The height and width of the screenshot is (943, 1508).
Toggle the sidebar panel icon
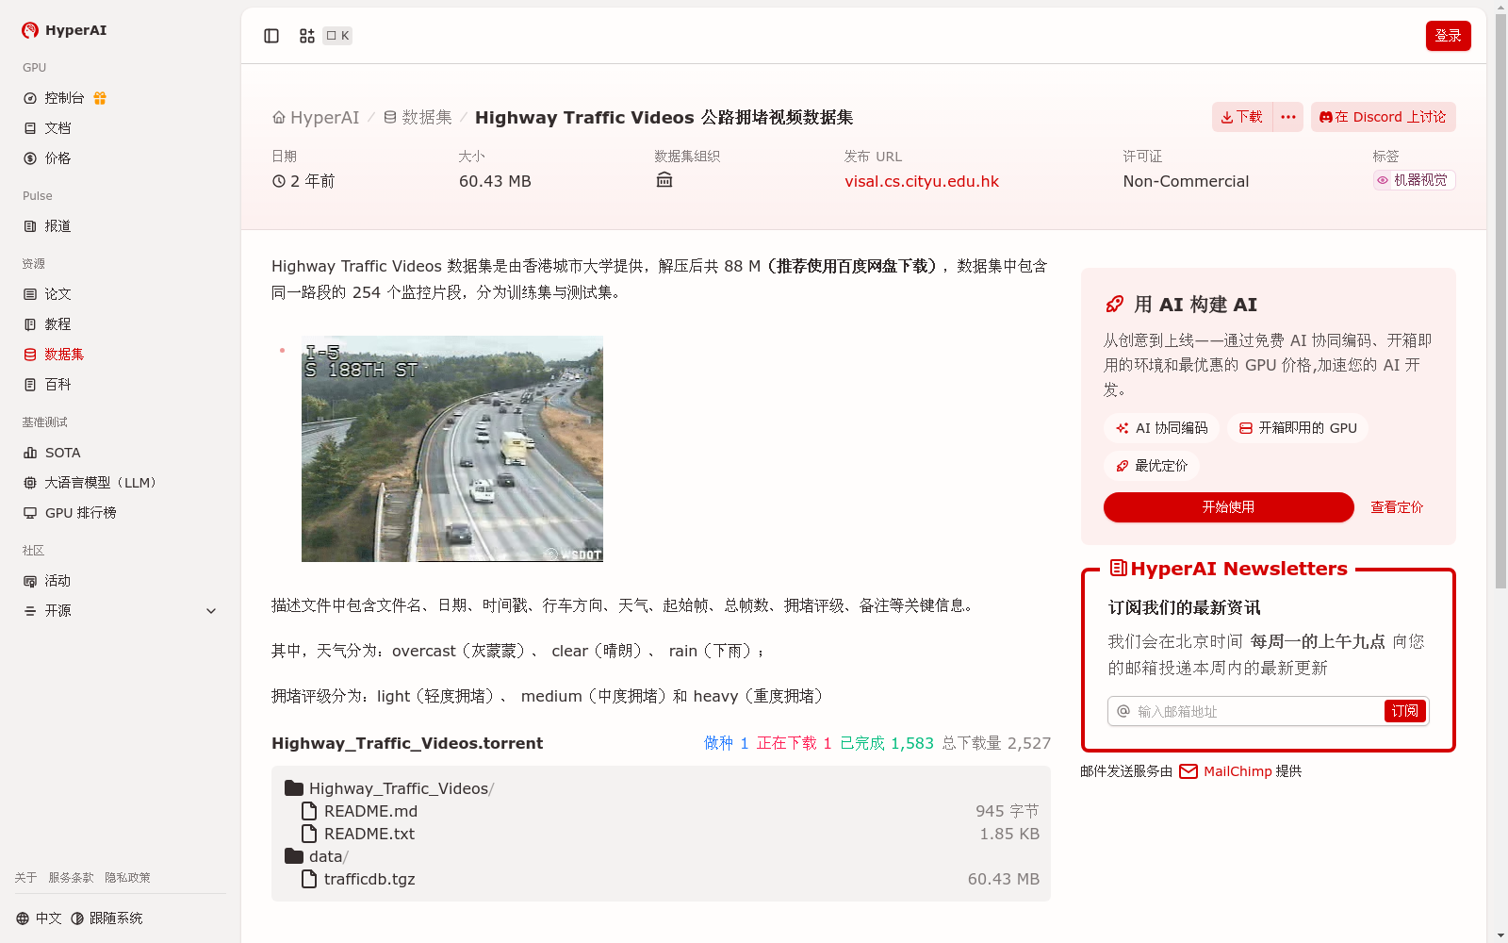coord(271,36)
